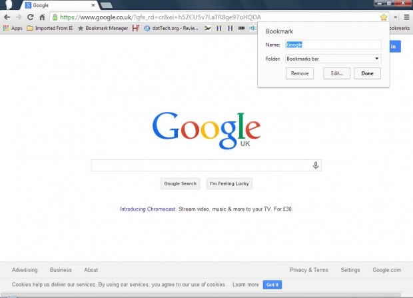Open the dotTech.org bookmark

point(171,28)
